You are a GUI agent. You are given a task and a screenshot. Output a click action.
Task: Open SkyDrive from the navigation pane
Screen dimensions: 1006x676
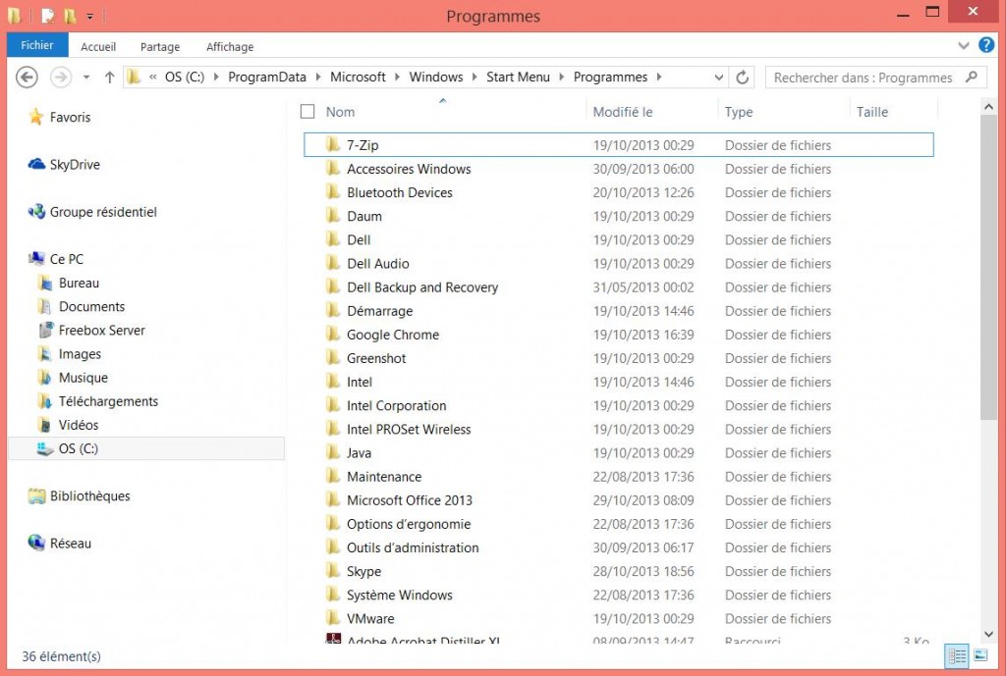coord(72,164)
